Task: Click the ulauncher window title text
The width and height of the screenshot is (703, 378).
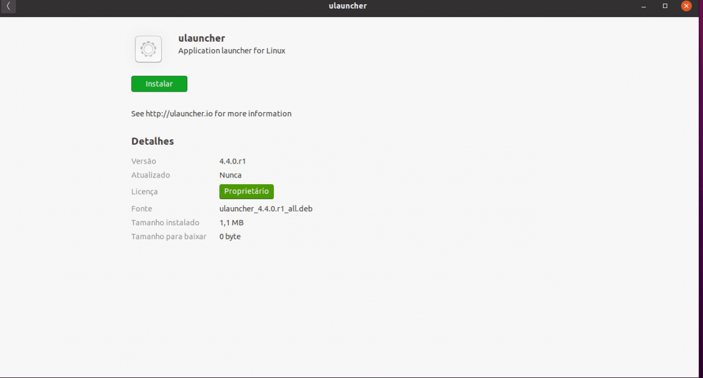Action: click(x=348, y=6)
